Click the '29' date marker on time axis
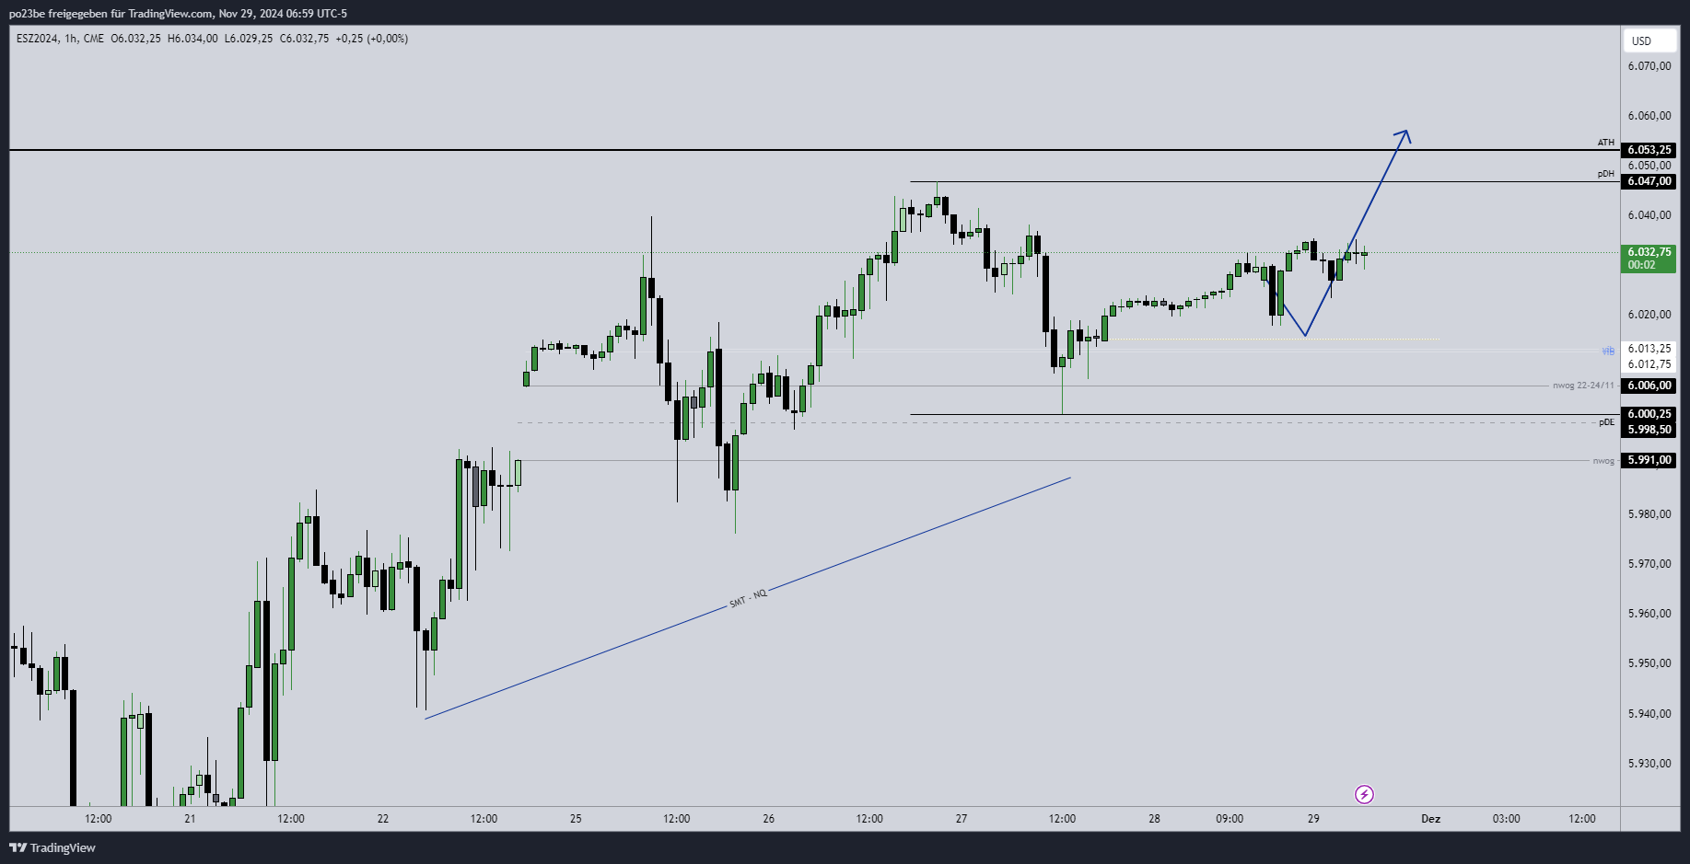The width and height of the screenshot is (1690, 864). coord(1313,819)
